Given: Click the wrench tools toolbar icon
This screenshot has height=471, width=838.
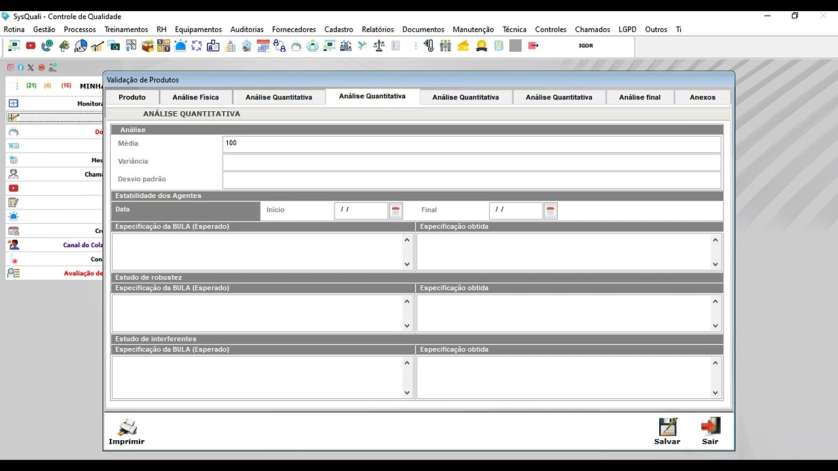Looking at the screenshot, I should (362, 46).
